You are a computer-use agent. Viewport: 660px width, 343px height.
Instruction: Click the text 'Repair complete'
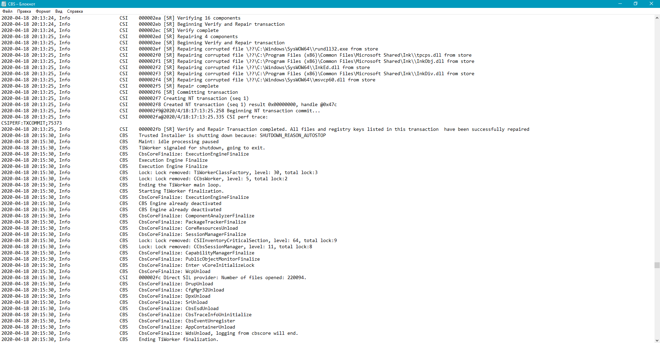tap(198, 86)
